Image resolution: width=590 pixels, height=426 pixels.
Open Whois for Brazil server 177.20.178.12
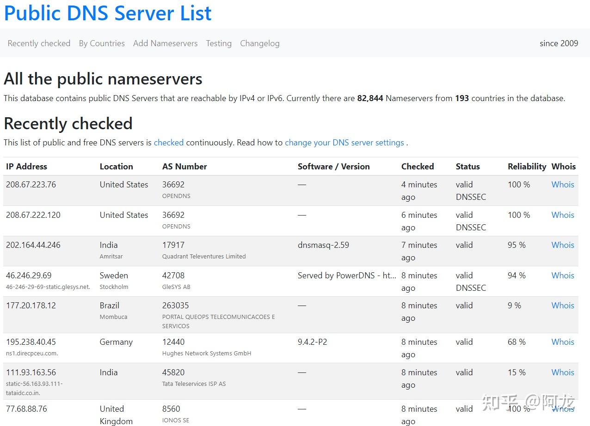563,306
